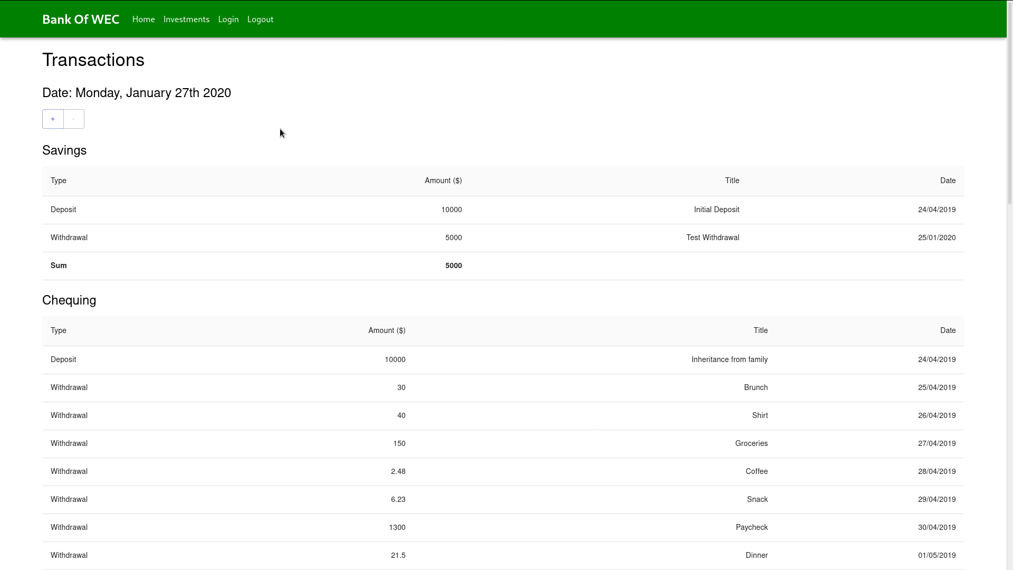Open the Investments nav link
The width and height of the screenshot is (1013, 570).
(186, 20)
